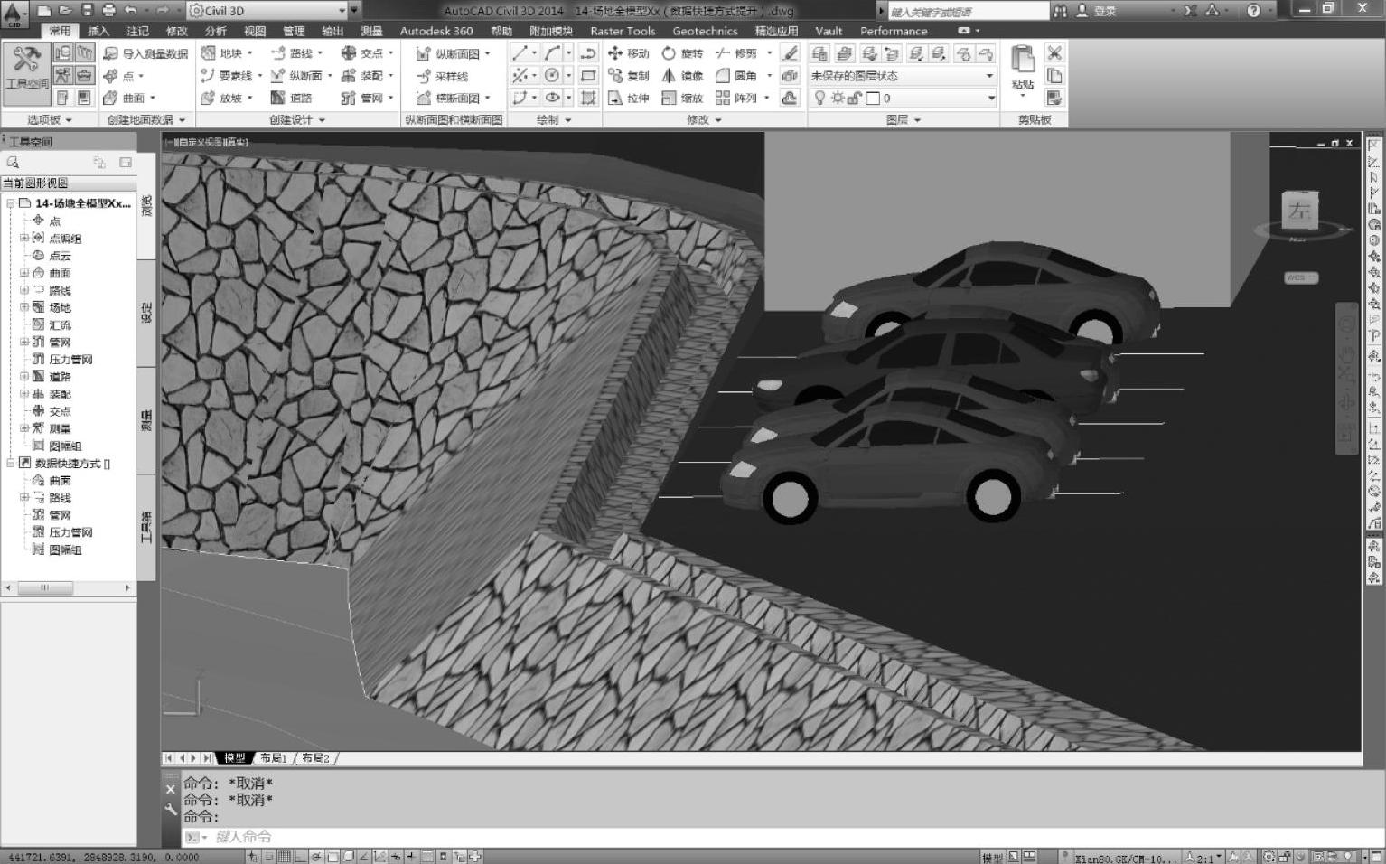Viewport: 1386px width, 864px height.
Task: Select the 拉伸 stretch tool
Action: (x=629, y=98)
